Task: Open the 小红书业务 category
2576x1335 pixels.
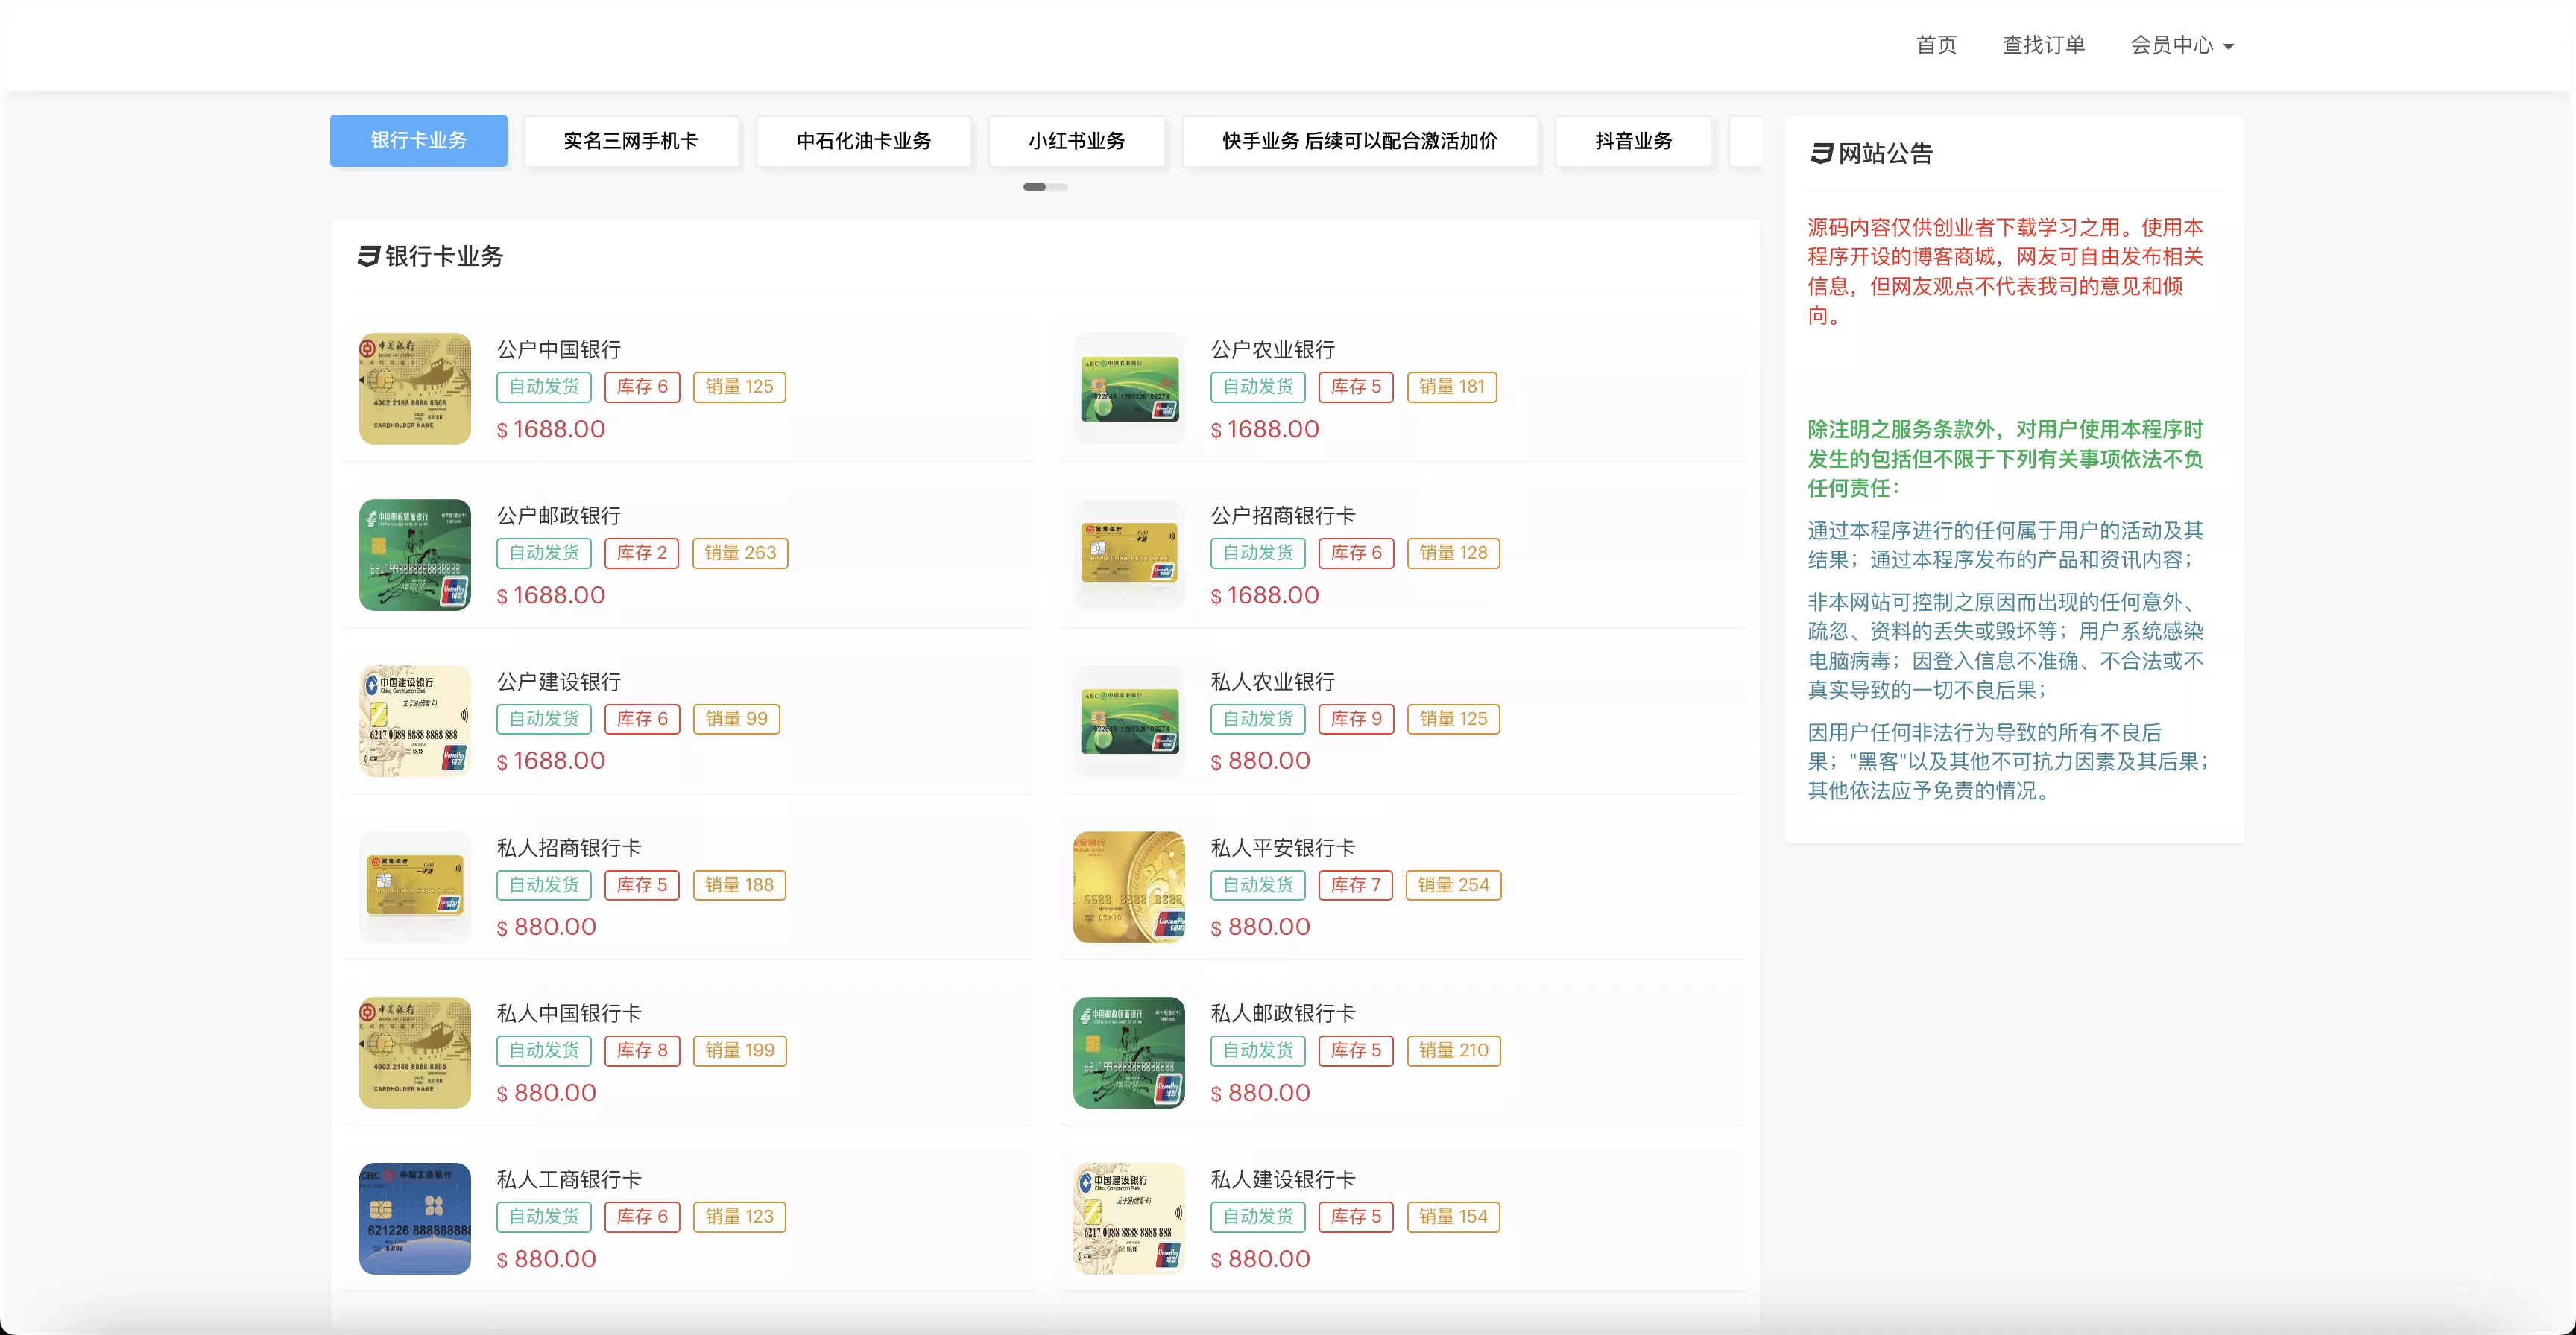Action: click(1076, 141)
